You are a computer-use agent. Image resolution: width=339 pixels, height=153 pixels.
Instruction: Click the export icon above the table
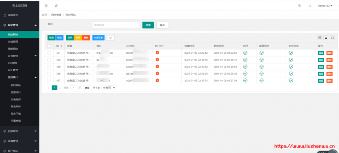(326, 38)
